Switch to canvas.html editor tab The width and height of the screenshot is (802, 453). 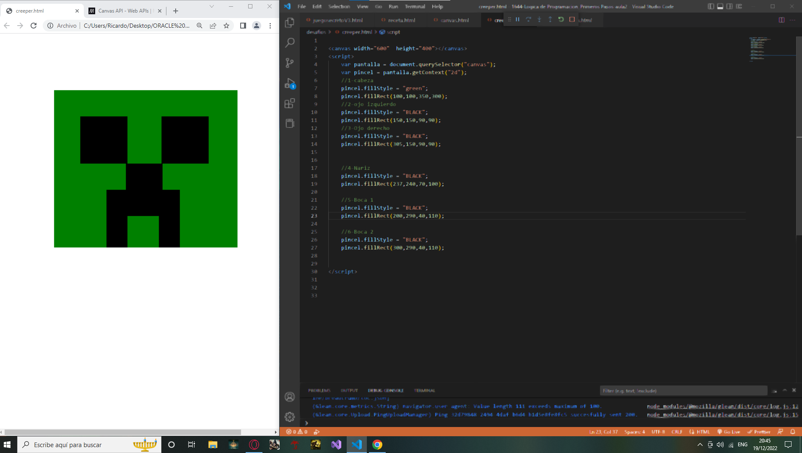[454, 20]
